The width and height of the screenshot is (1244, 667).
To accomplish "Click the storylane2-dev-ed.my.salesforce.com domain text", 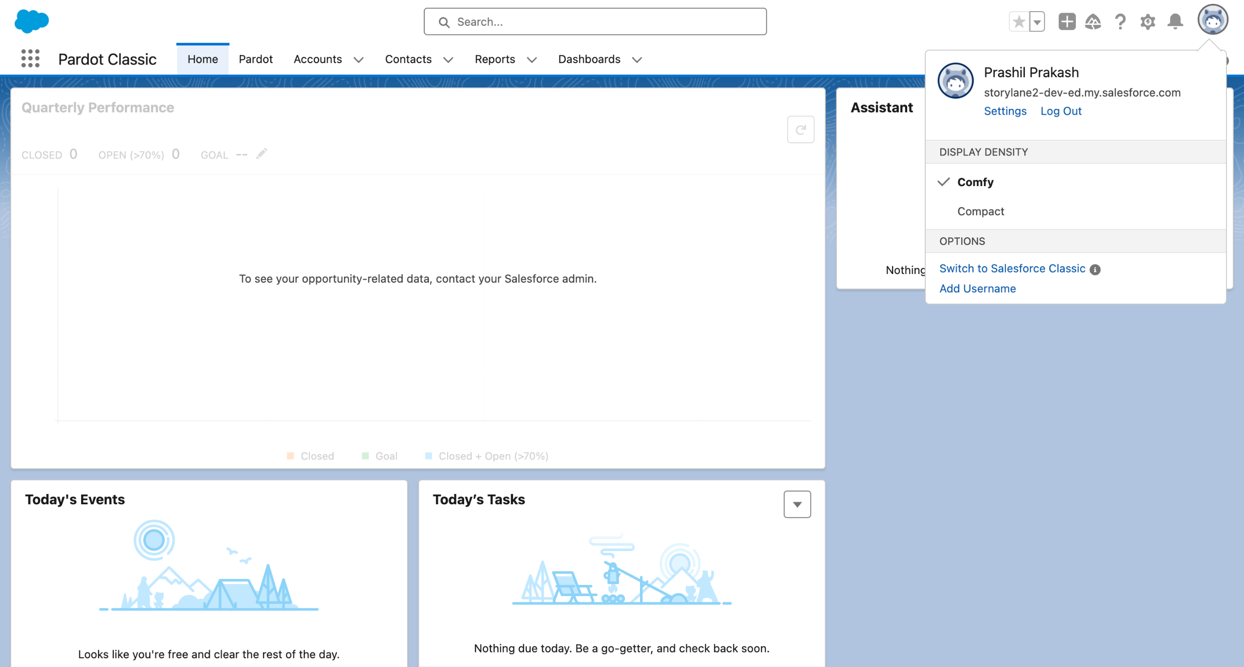I will click(1082, 92).
